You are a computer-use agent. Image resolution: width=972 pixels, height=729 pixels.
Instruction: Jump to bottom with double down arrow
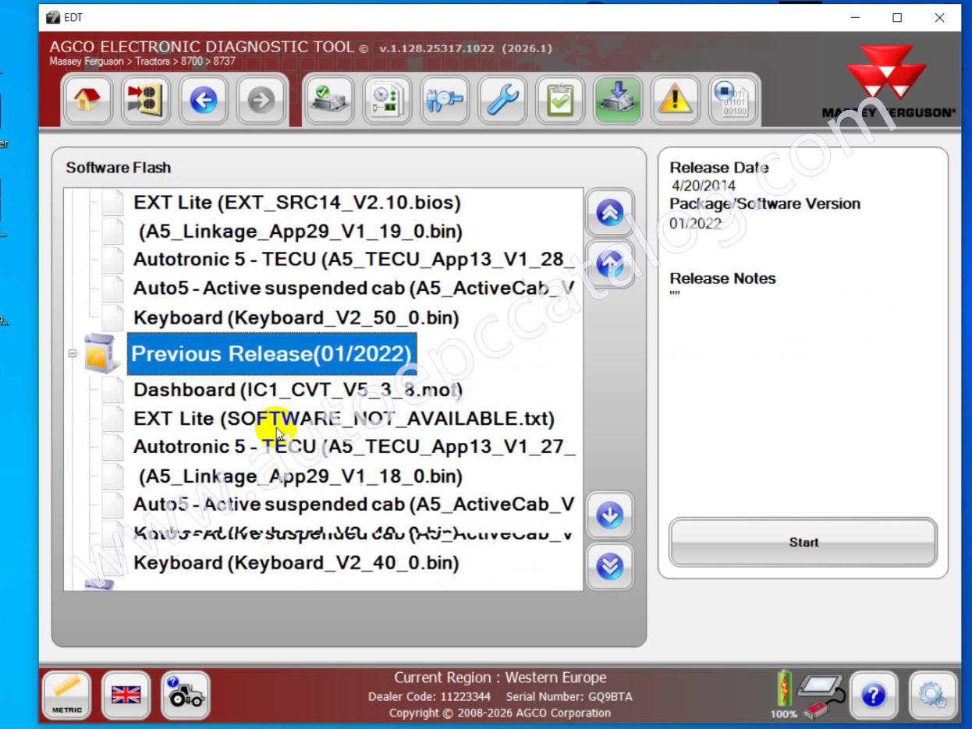click(x=609, y=566)
